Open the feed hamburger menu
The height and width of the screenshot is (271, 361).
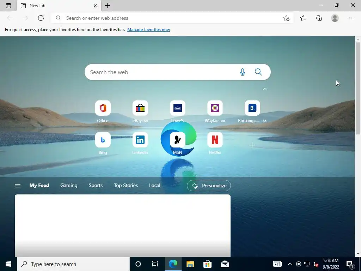pyautogui.click(x=18, y=186)
